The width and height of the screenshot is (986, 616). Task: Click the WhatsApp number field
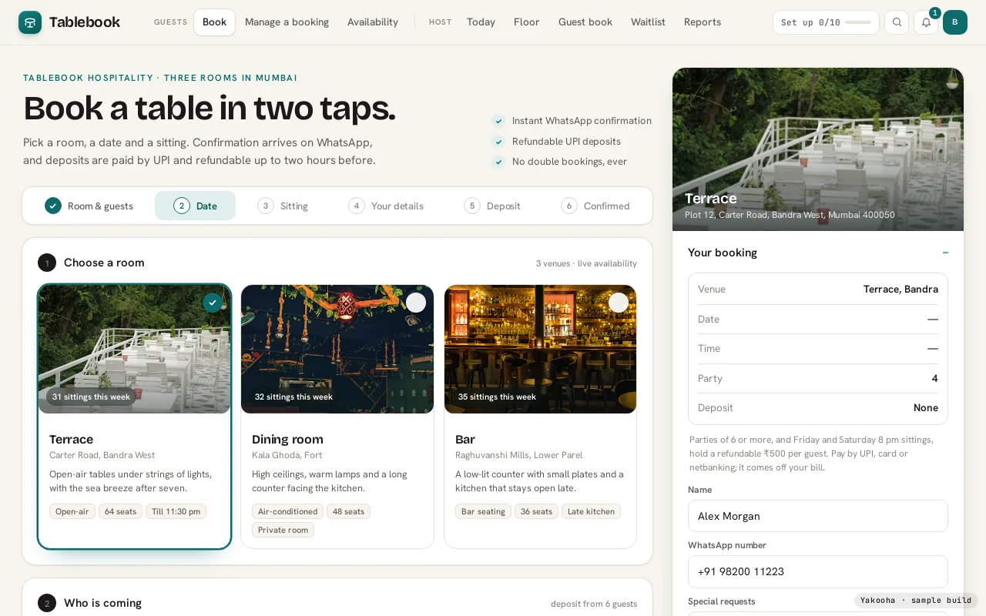coord(818,571)
